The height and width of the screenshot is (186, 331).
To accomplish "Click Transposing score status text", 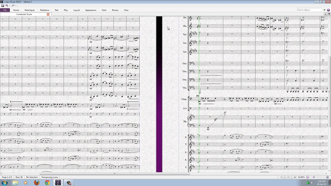I will pos(49,177).
